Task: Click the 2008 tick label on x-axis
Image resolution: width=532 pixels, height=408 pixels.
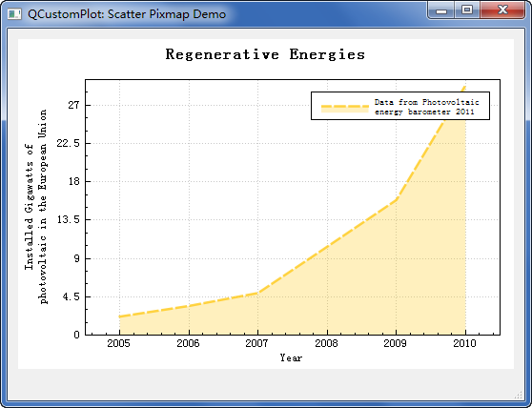Action: 326,343
